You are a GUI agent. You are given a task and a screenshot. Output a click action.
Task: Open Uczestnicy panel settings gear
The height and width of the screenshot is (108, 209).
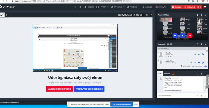coord(197,44)
